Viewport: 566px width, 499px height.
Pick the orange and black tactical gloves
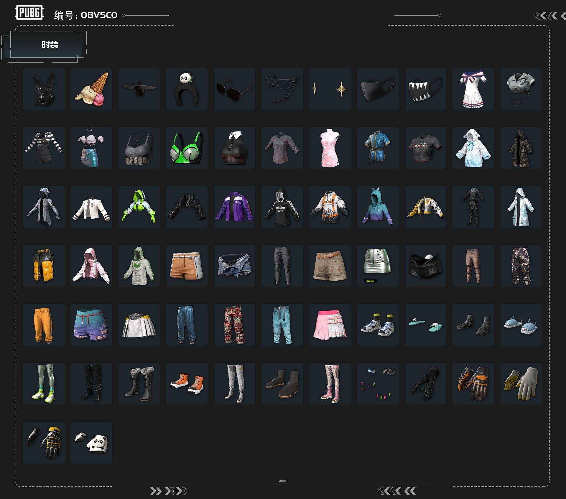click(x=473, y=384)
